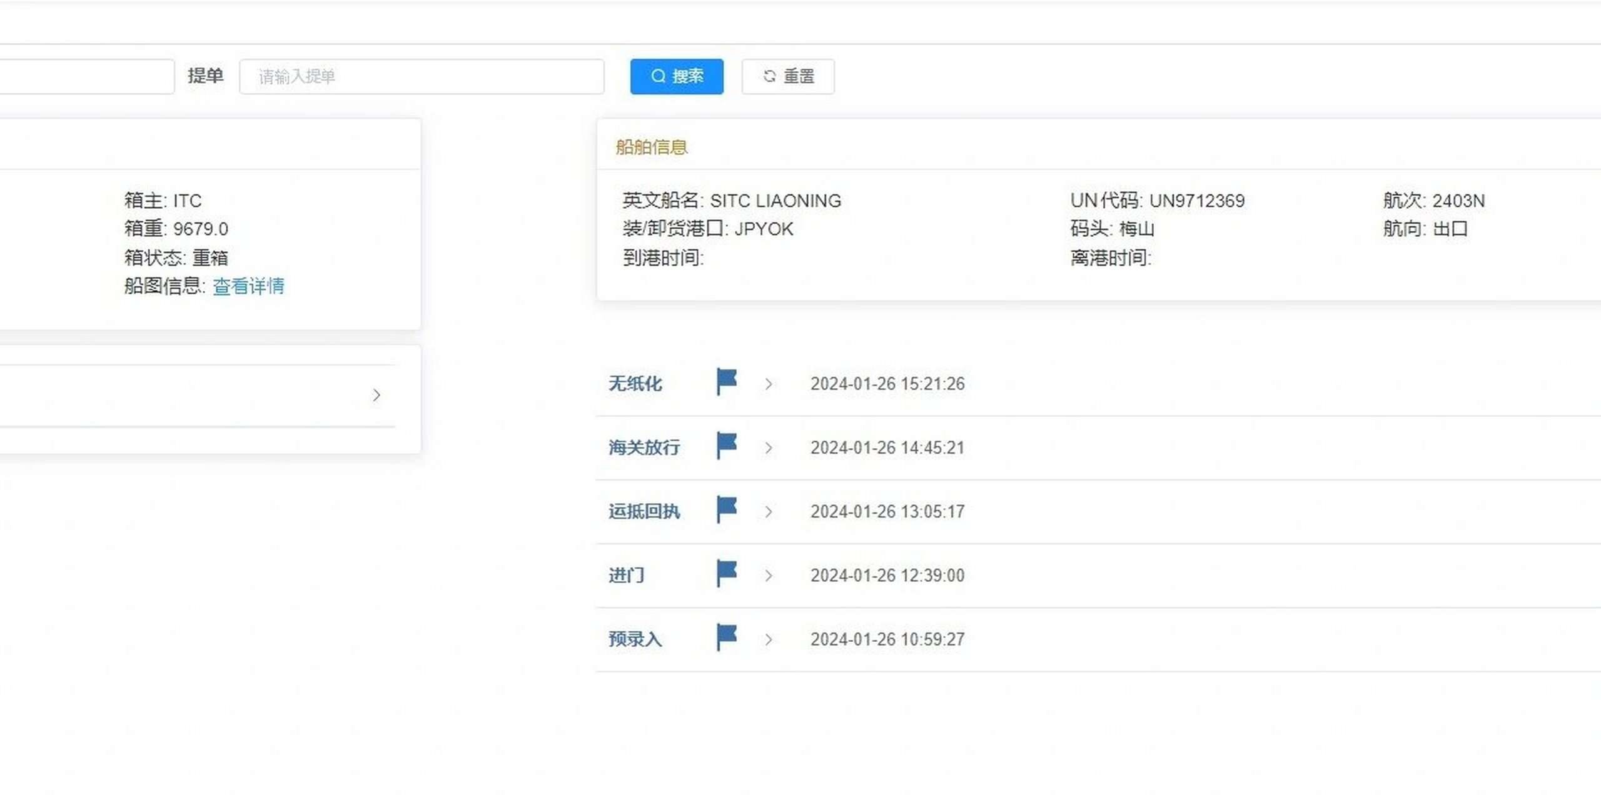1601x800 pixels.
Task: Select the 运抵回执 status label
Action: [644, 511]
